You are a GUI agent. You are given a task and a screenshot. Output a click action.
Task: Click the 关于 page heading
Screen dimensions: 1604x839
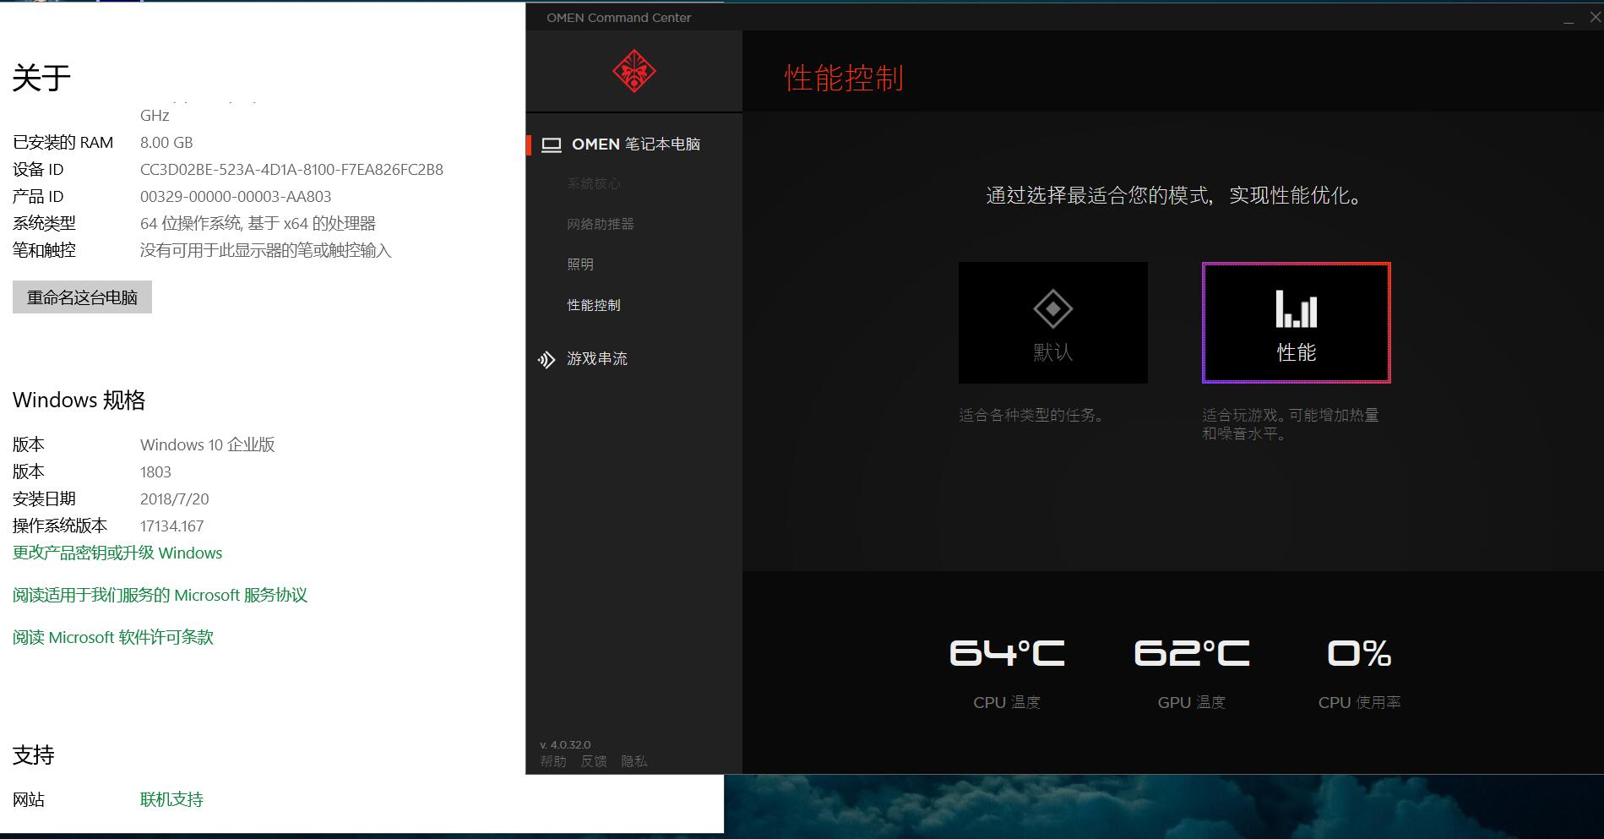tap(41, 78)
